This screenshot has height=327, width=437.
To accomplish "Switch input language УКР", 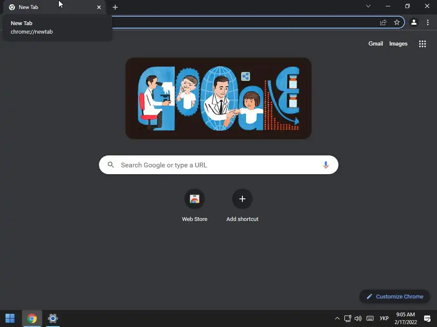I will point(384,318).
